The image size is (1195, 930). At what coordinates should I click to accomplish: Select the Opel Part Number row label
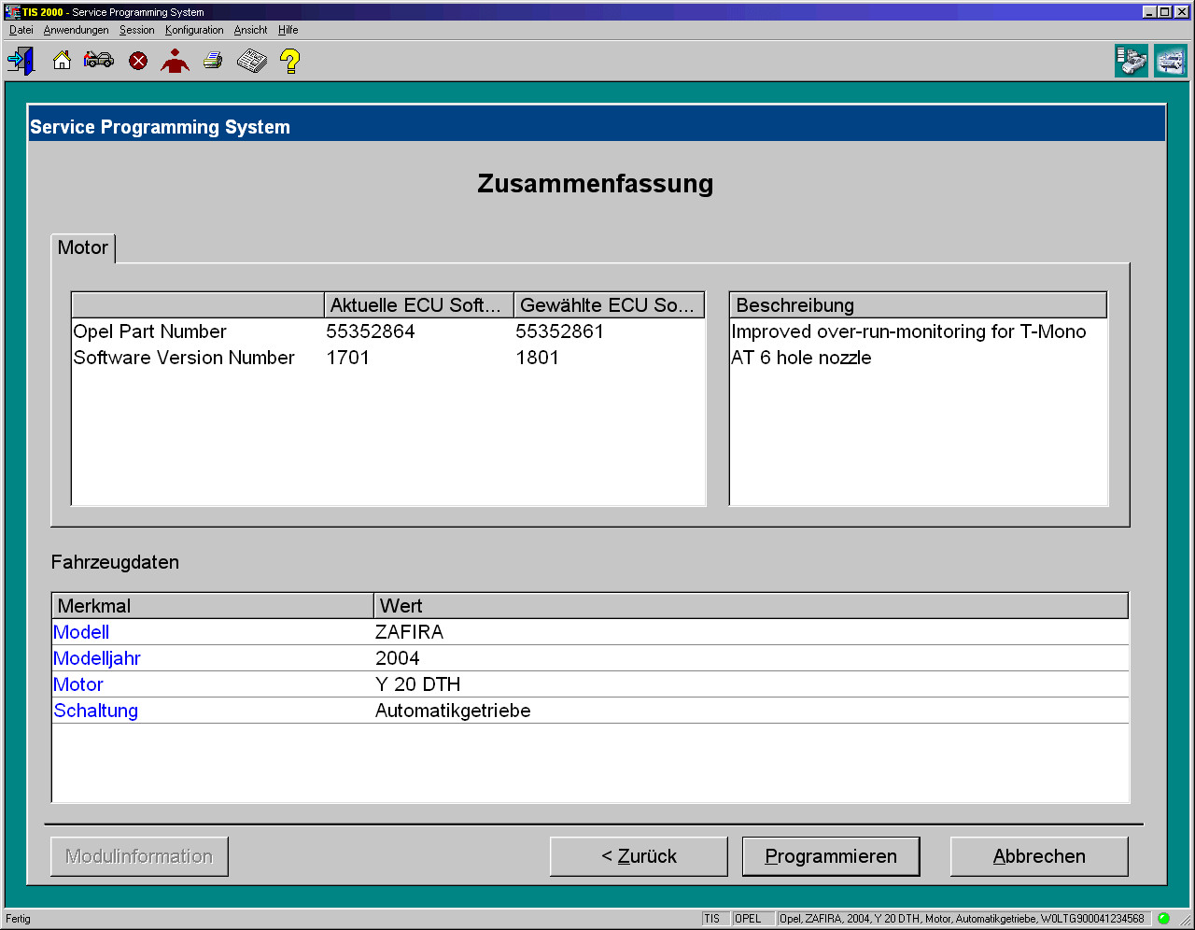click(x=150, y=331)
